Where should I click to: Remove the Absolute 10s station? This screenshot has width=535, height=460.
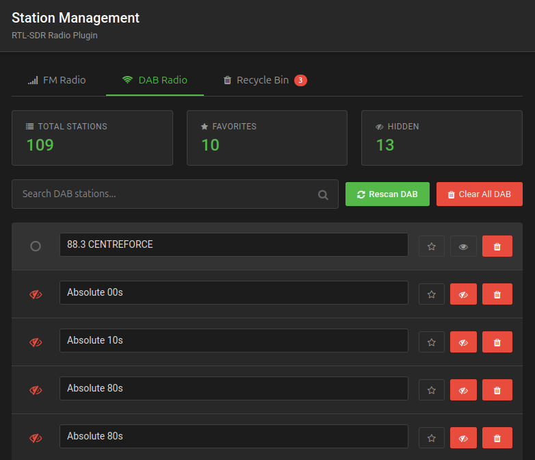pyautogui.click(x=497, y=342)
